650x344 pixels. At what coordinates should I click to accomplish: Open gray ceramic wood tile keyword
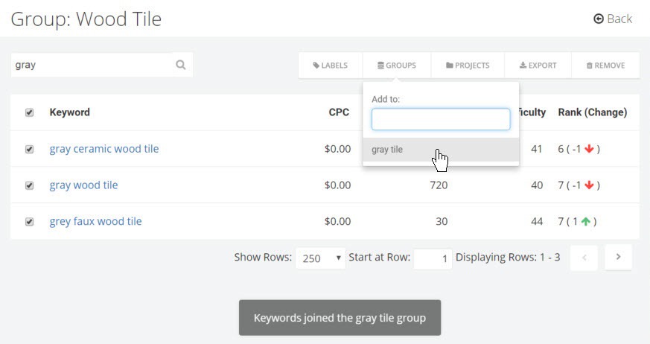pyautogui.click(x=104, y=149)
